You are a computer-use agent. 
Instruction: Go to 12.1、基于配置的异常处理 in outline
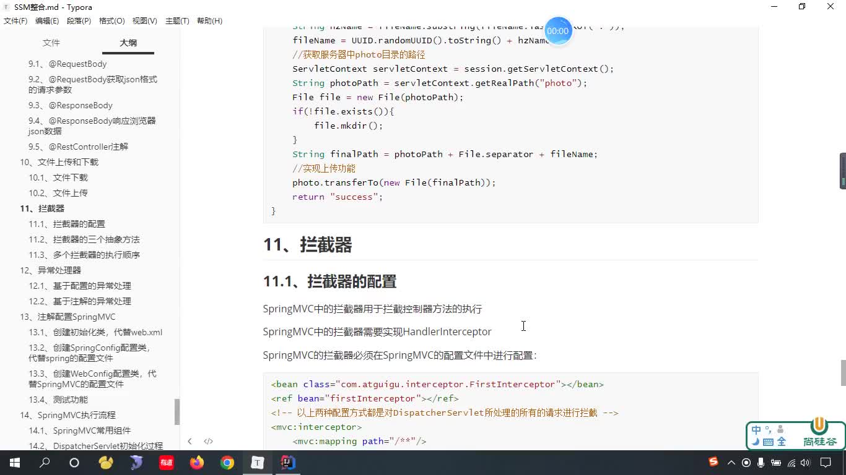tap(80, 286)
